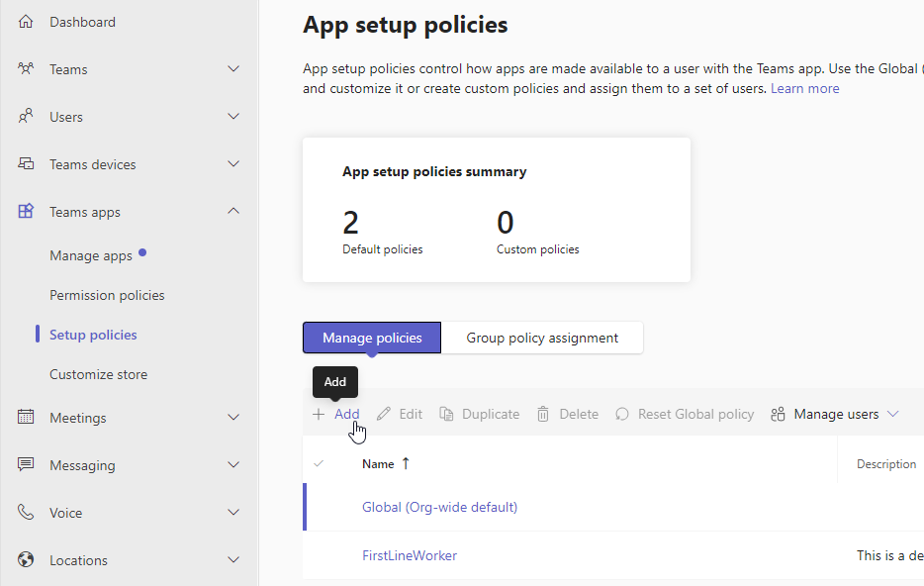This screenshot has height=586, width=924.
Task: Open the Global (Org-wide default) policy
Action: (439, 507)
